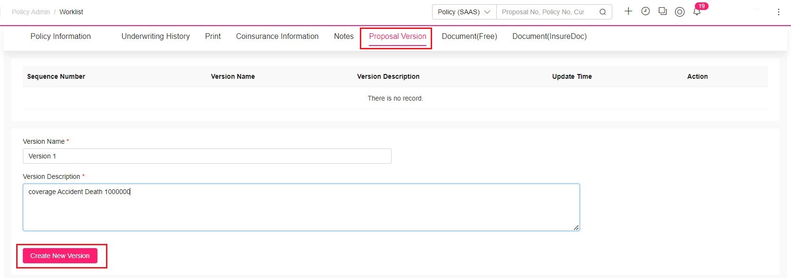Open the Underwriting History tab
This screenshot has width=791, height=278.
(x=155, y=37)
